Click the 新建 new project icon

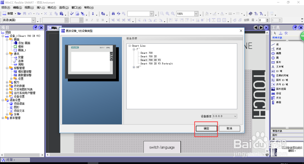click(x=8, y=14)
